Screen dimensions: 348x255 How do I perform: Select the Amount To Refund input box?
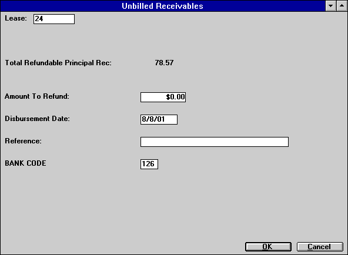pyautogui.click(x=163, y=97)
